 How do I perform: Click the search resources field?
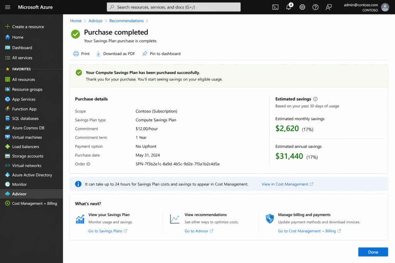(173, 7)
